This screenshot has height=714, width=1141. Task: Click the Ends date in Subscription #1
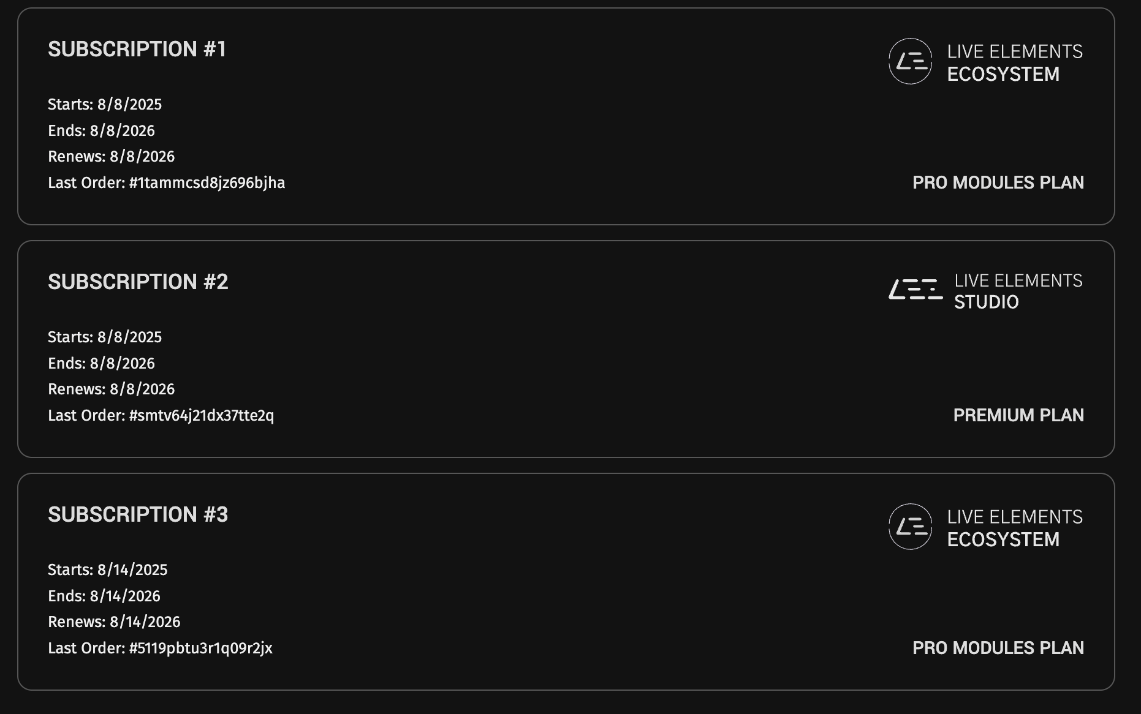122,130
